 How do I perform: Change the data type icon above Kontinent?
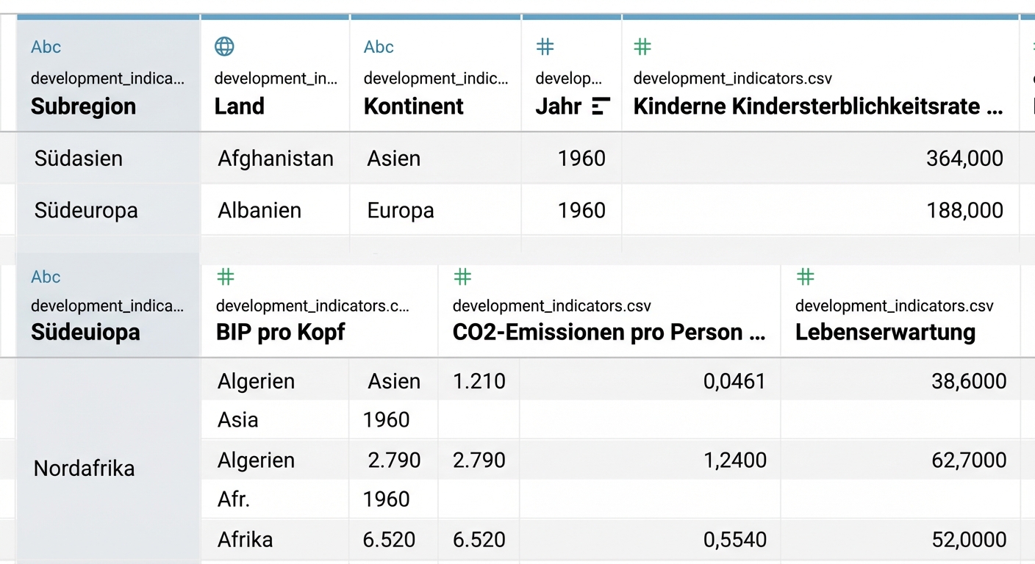coord(379,47)
